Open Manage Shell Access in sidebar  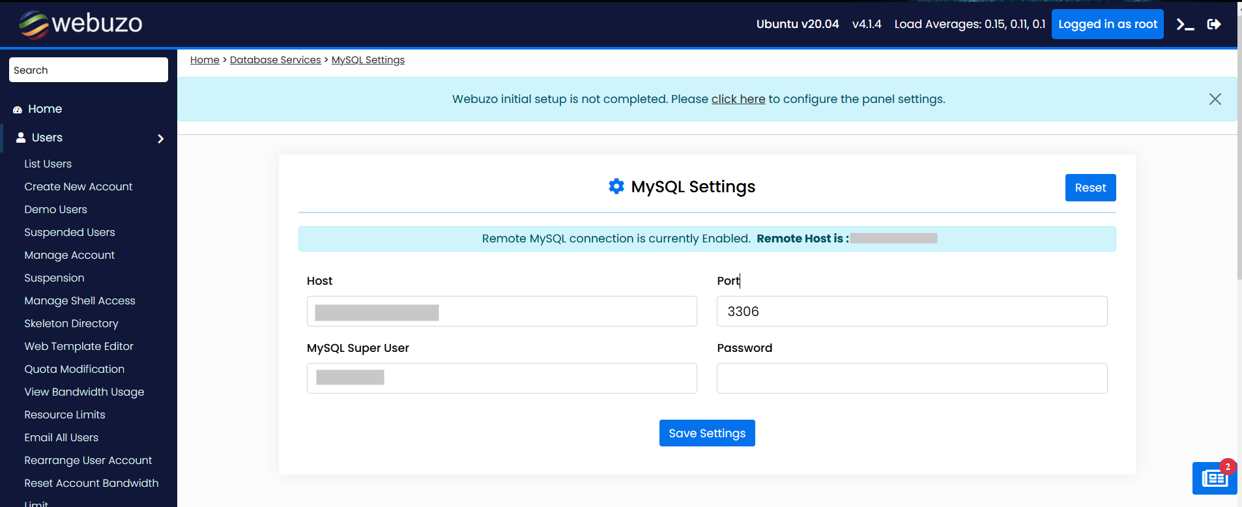pos(79,301)
